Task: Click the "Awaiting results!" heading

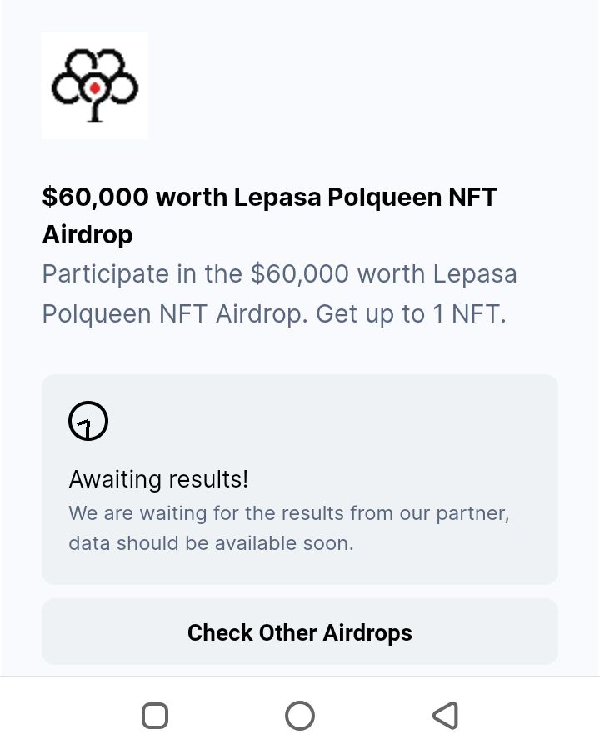Action: pos(158,479)
